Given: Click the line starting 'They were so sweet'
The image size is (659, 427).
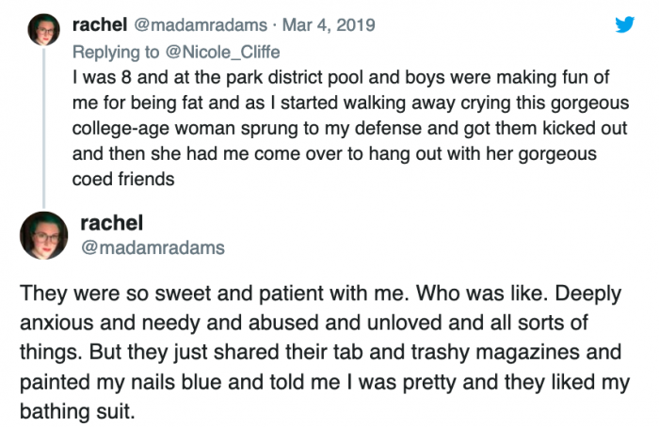Looking at the screenshot, I should pos(321,293).
